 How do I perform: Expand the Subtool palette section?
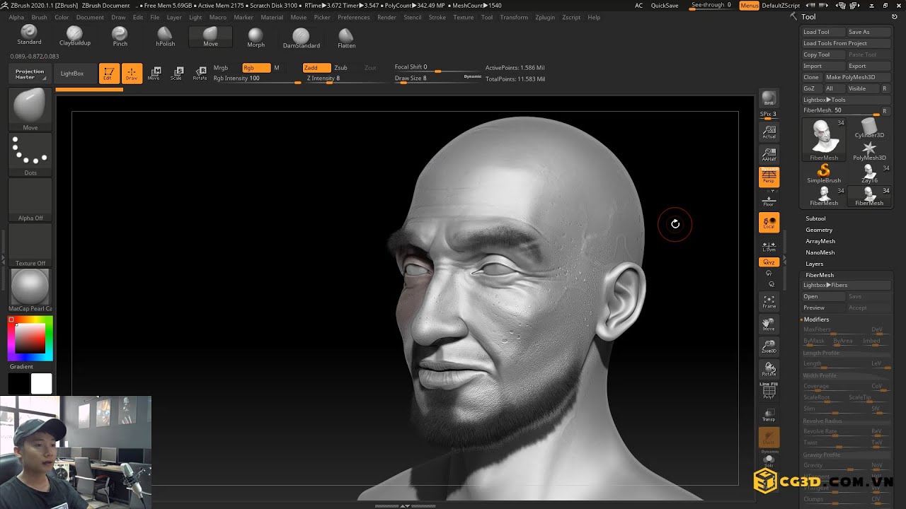pyautogui.click(x=815, y=218)
